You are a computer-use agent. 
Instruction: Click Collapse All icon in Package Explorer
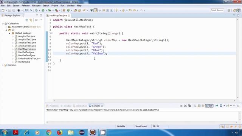pos(27,20)
